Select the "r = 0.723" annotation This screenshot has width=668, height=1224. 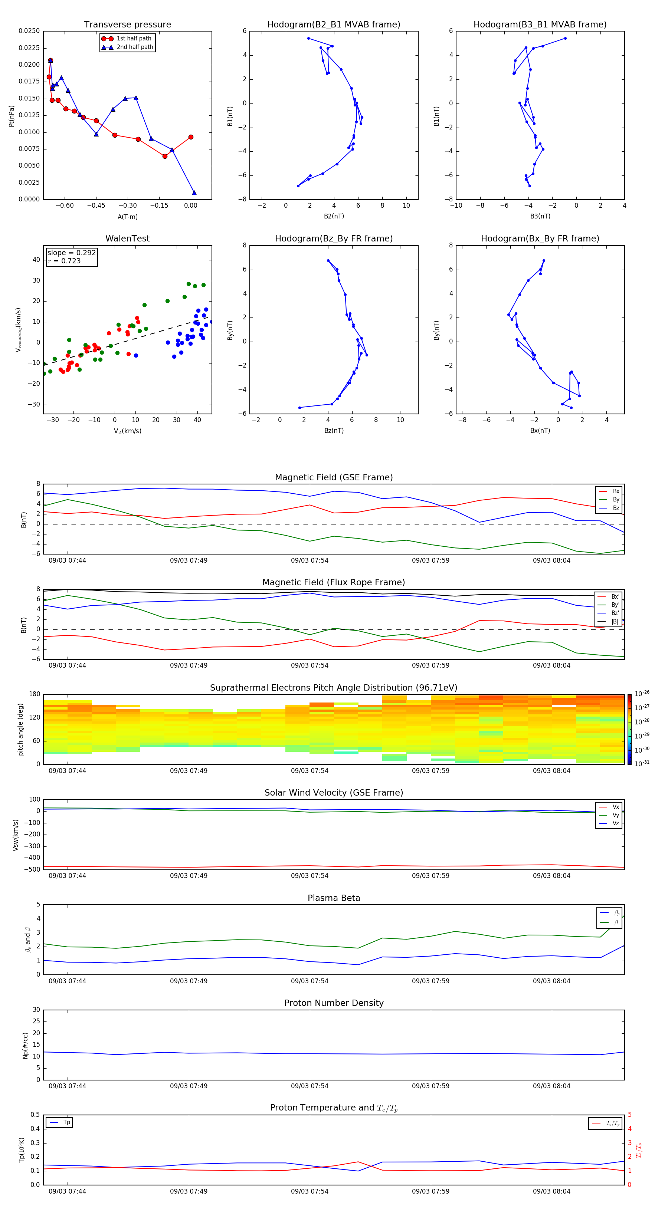[64, 261]
